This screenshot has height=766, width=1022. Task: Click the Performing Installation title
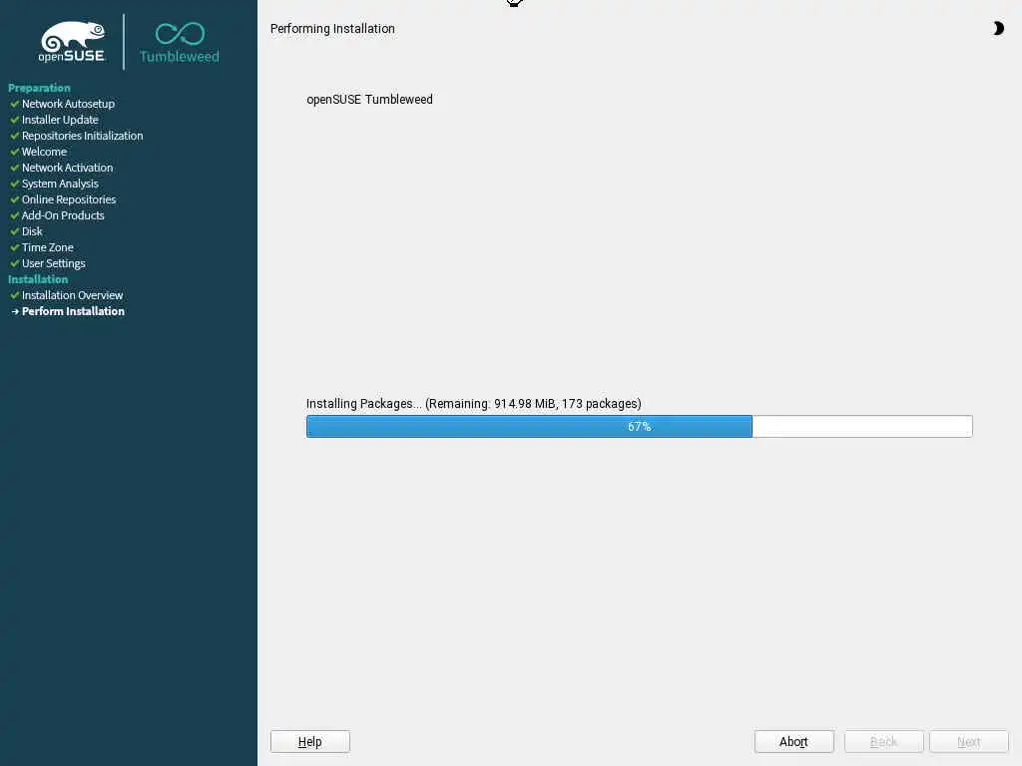click(x=332, y=29)
